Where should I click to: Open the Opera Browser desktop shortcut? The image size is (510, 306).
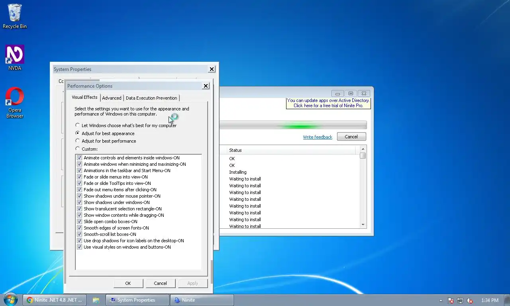pyautogui.click(x=15, y=103)
